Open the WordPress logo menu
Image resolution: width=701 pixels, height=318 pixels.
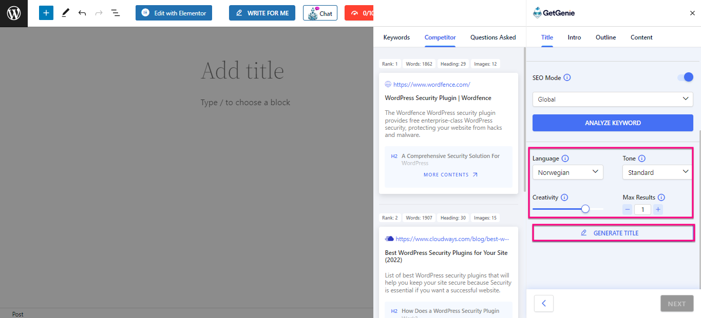point(13,13)
